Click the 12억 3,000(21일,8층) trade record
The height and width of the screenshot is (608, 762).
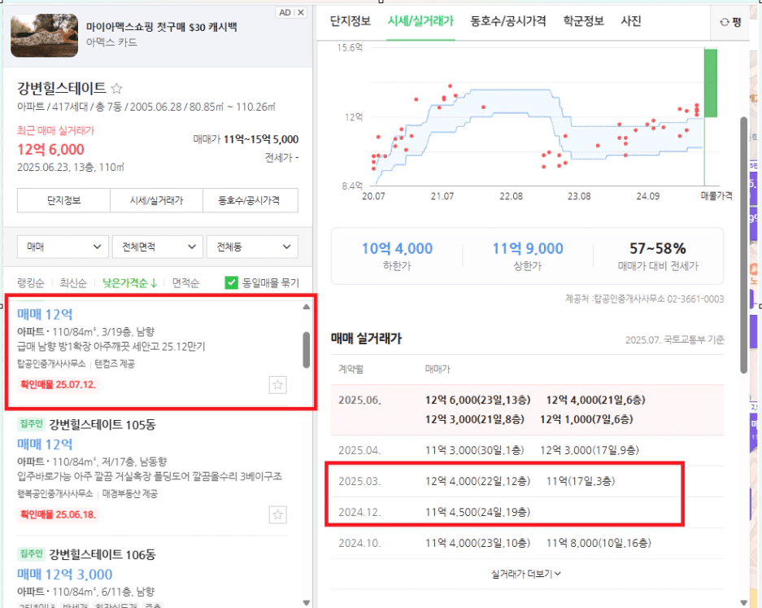[475, 419]
